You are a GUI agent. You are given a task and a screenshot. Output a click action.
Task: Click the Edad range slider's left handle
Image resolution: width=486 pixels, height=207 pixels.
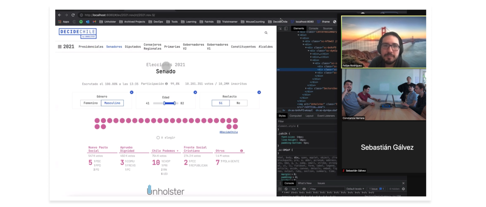coord(164,103)
